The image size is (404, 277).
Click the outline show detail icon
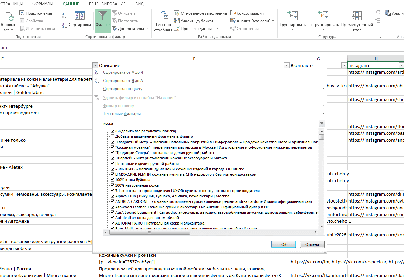point(378,13)
